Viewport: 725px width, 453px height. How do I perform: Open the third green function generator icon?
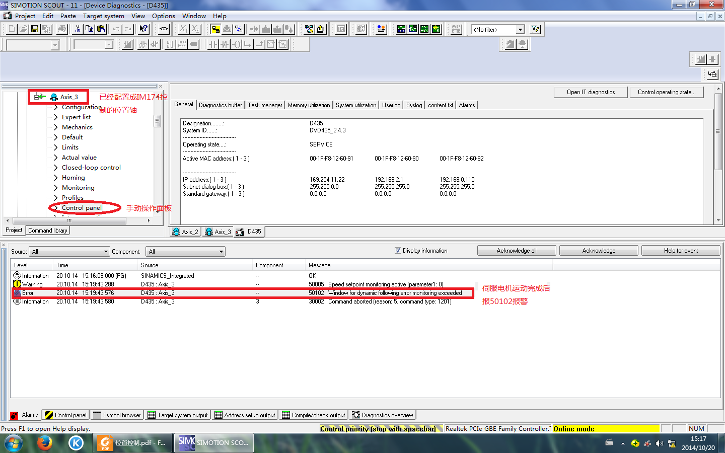(x=424, y=29)
